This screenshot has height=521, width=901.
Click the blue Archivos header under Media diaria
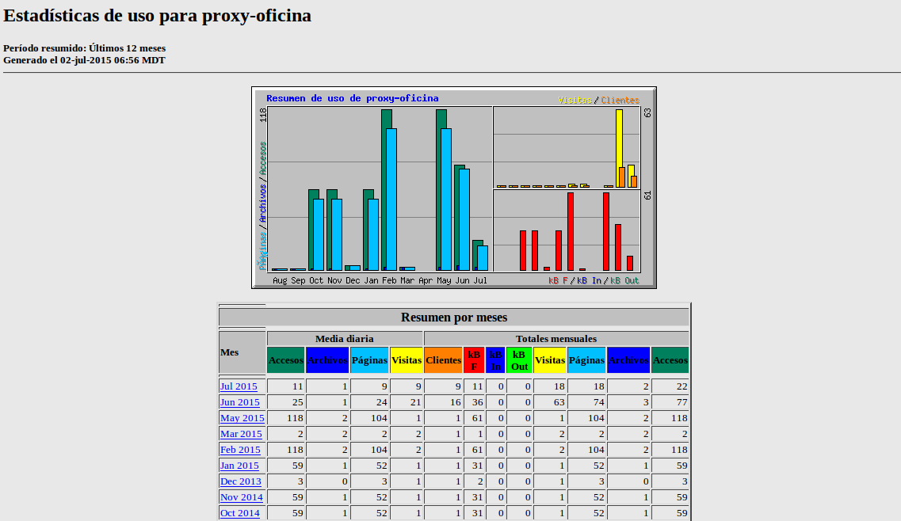[327, 360]
